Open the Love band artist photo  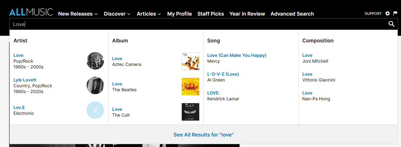(x=95, y=60)
